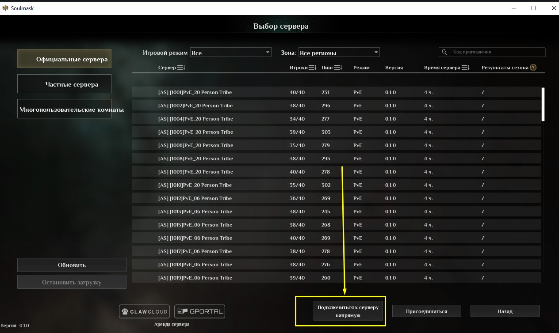The height and width of the screenshot is (333, 559).
Task: Click the search magnifier icon
Action: pyautogui.click(x=445, y=52)
